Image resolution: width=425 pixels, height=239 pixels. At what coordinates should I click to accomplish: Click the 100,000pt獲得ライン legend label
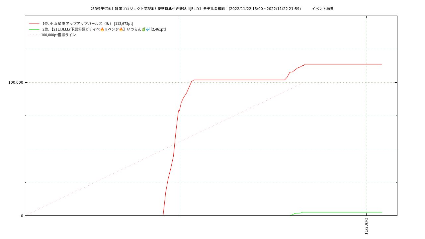pyautogui.click(x=58, y=35)
